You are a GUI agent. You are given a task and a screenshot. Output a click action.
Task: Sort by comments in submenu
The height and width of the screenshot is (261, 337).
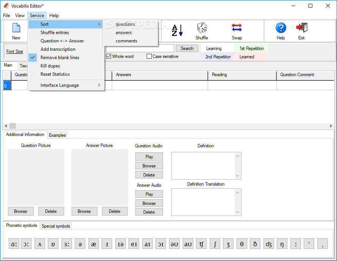(x=130, y=41)
